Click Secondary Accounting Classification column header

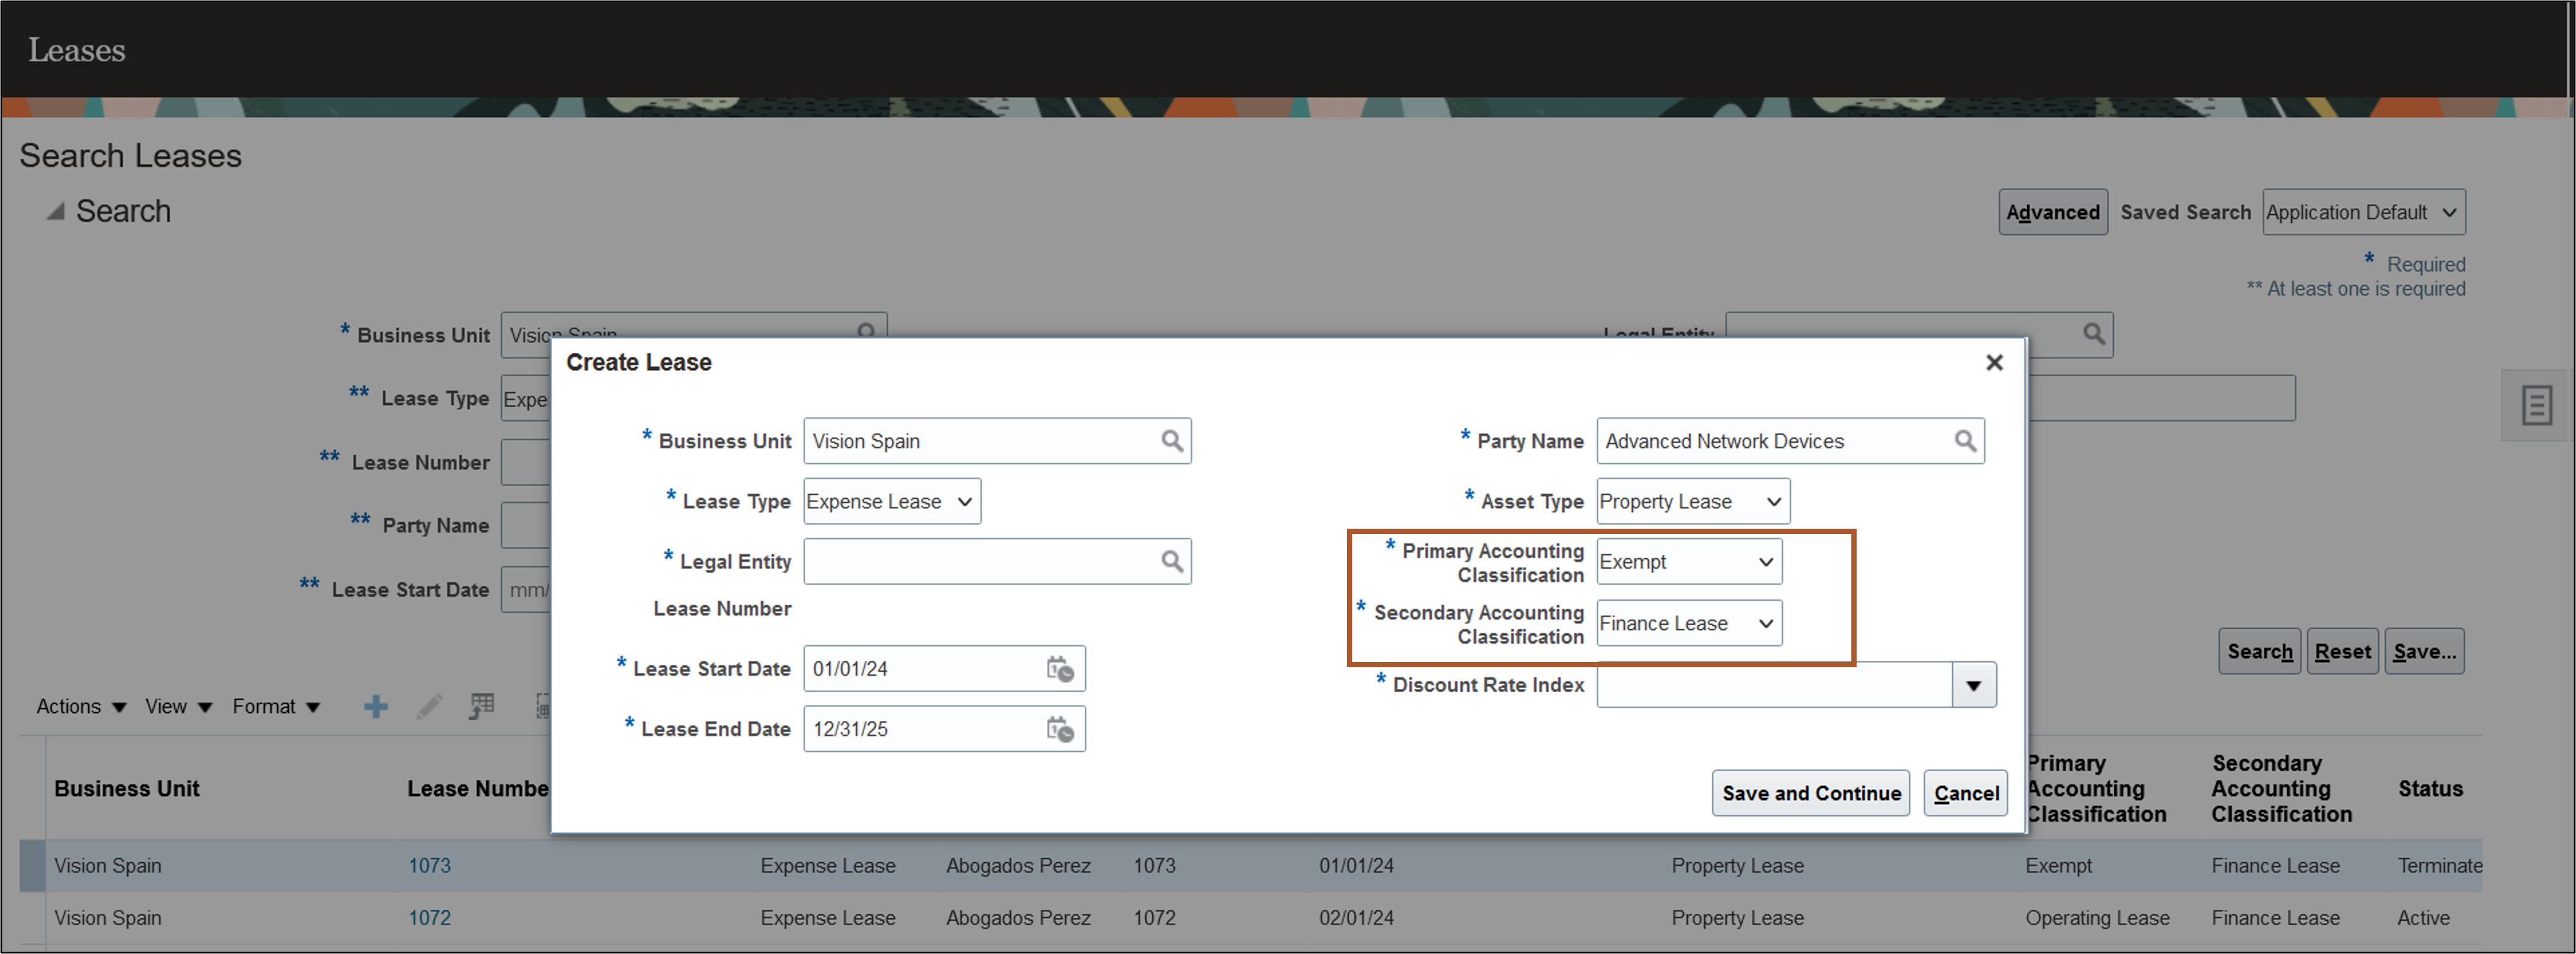pos(2281,789)
